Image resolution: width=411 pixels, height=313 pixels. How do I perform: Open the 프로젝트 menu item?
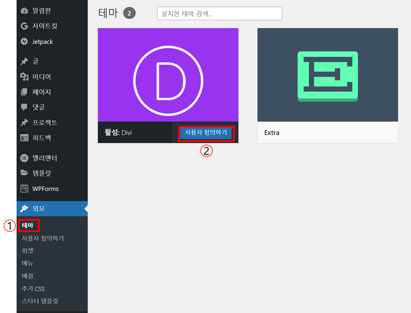click(52, 122)
